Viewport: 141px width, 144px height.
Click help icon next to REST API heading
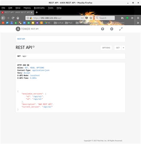pyautogui.click(x=34, y=46)
